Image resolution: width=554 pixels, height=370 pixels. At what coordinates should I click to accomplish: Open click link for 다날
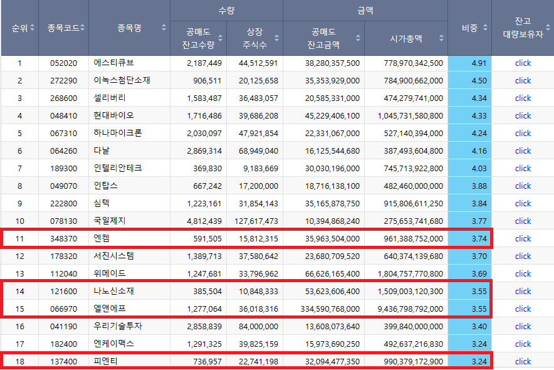(523, 151)
